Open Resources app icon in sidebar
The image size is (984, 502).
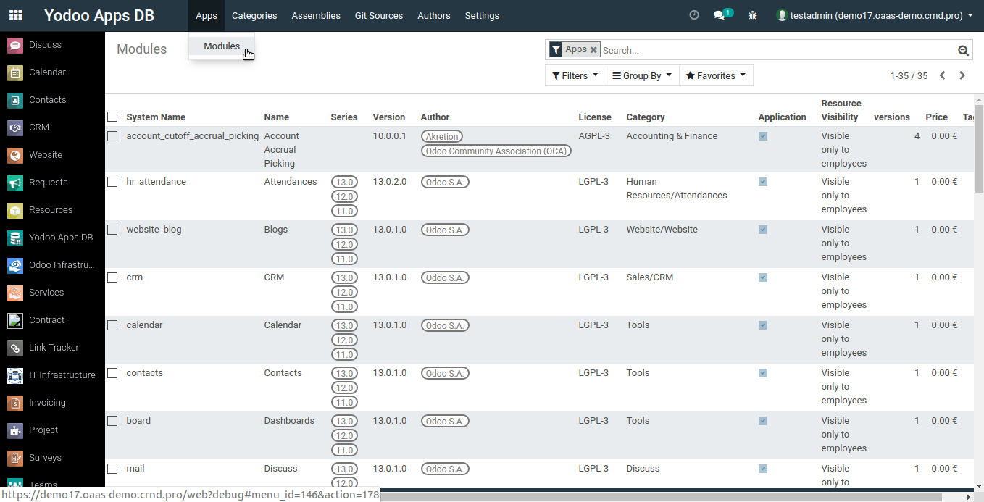(15, 210)
